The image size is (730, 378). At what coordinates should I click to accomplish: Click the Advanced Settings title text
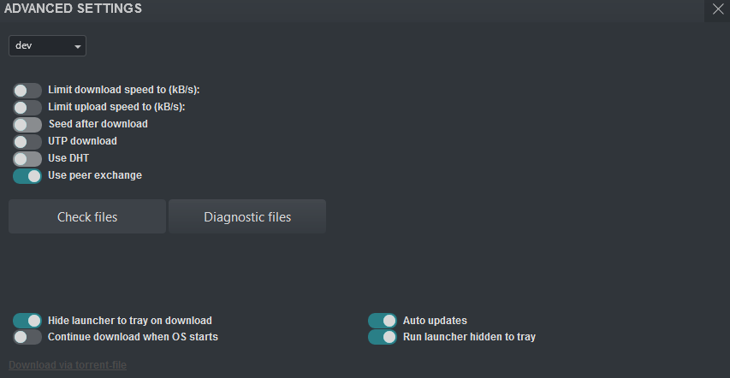pos(74,9)
